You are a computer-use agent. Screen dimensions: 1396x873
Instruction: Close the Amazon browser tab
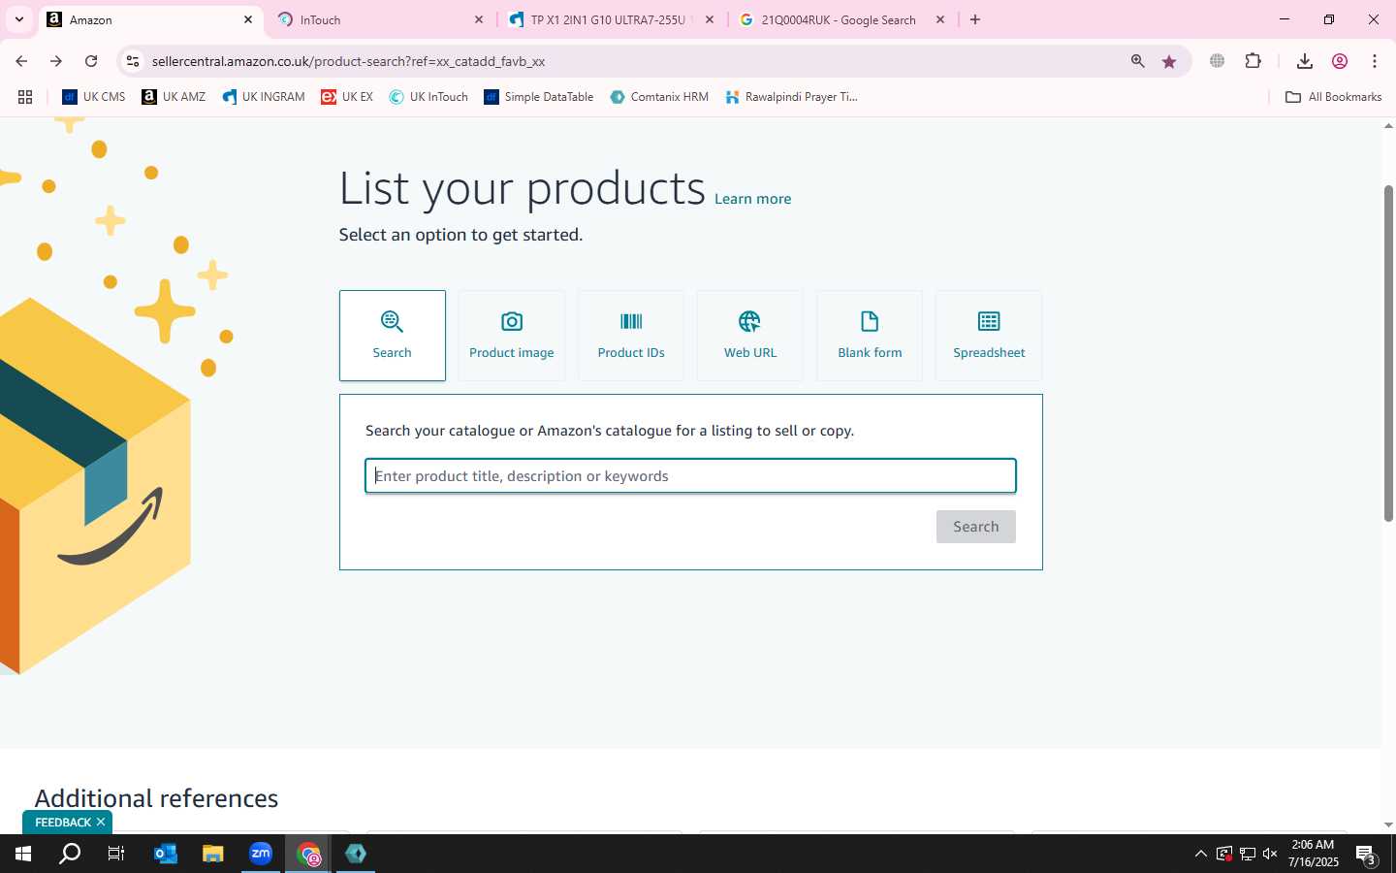click(x=248, y=19)
